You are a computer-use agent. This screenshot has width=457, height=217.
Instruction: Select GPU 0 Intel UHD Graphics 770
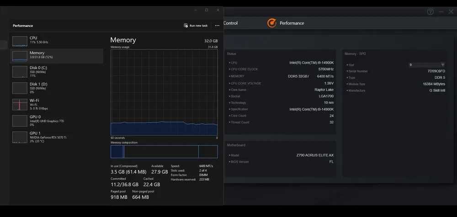pyautogui.click(x=57, y=120)
